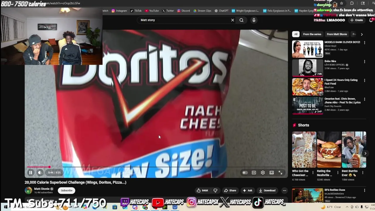The width and height of the screenshot is (375, 211).
Task: Open the Twitter bookmark
Action: tap(168, 11)
